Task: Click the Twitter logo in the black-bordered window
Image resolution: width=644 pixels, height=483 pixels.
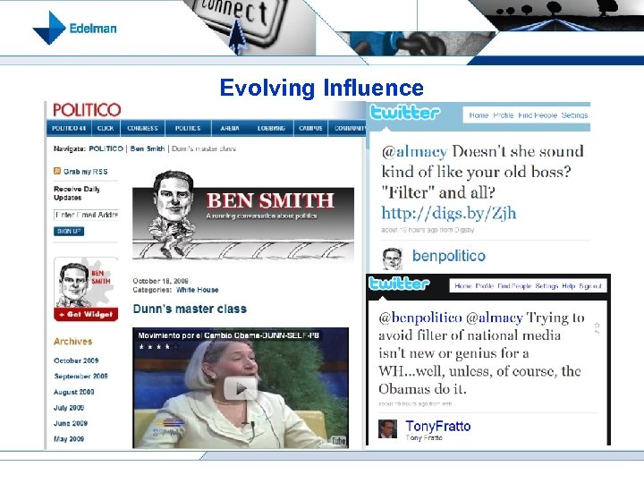Action: coord(399,284)
